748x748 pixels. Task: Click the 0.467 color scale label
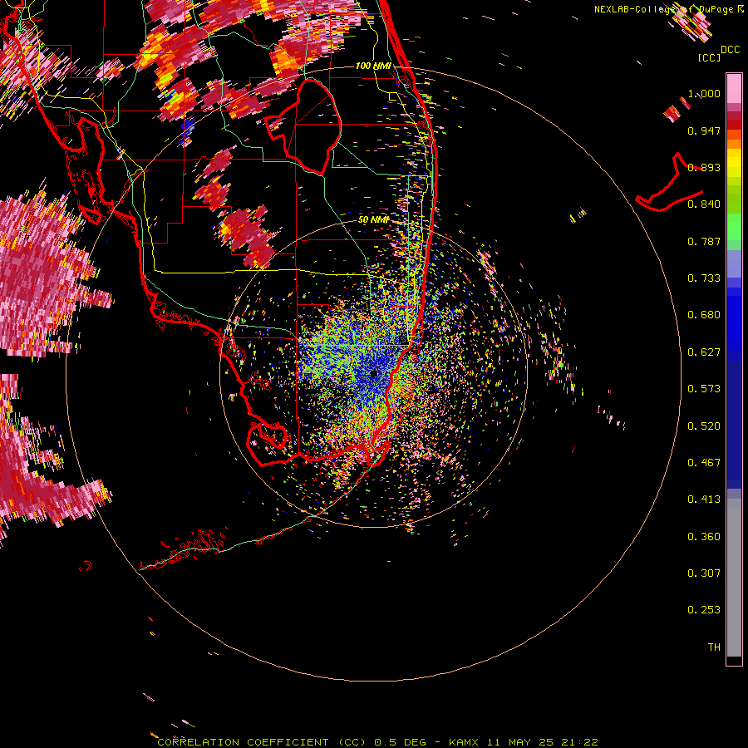tap(704, 463)
